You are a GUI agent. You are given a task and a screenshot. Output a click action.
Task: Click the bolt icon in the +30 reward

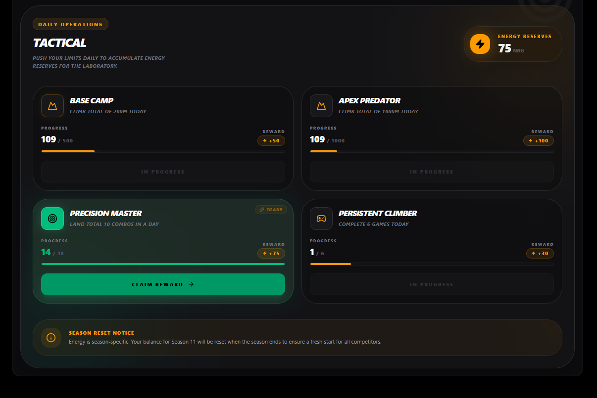(x=534, y=254)
